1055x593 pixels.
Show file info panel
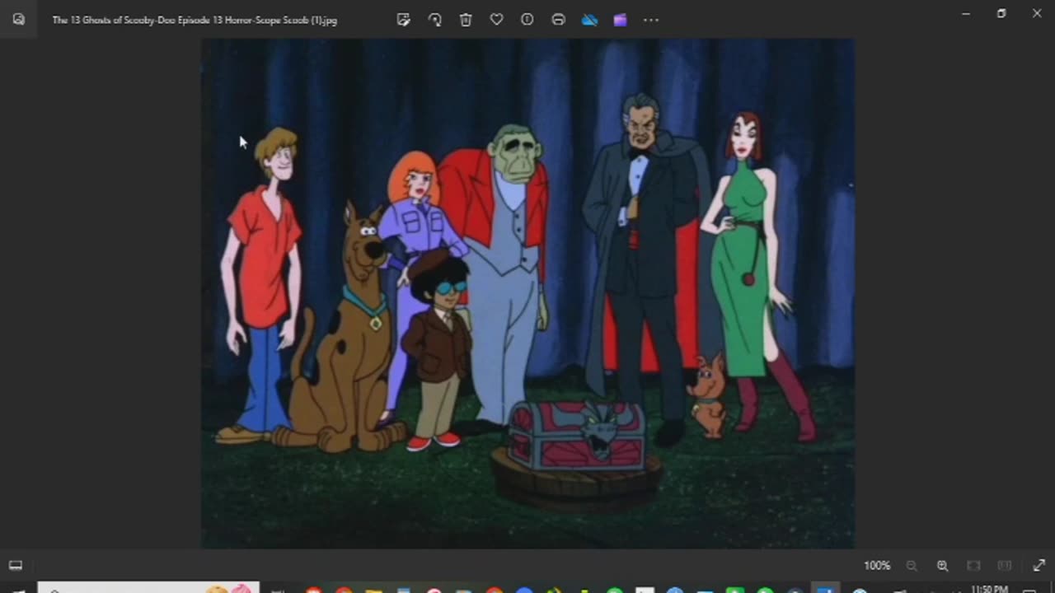(x=527, y=20)
